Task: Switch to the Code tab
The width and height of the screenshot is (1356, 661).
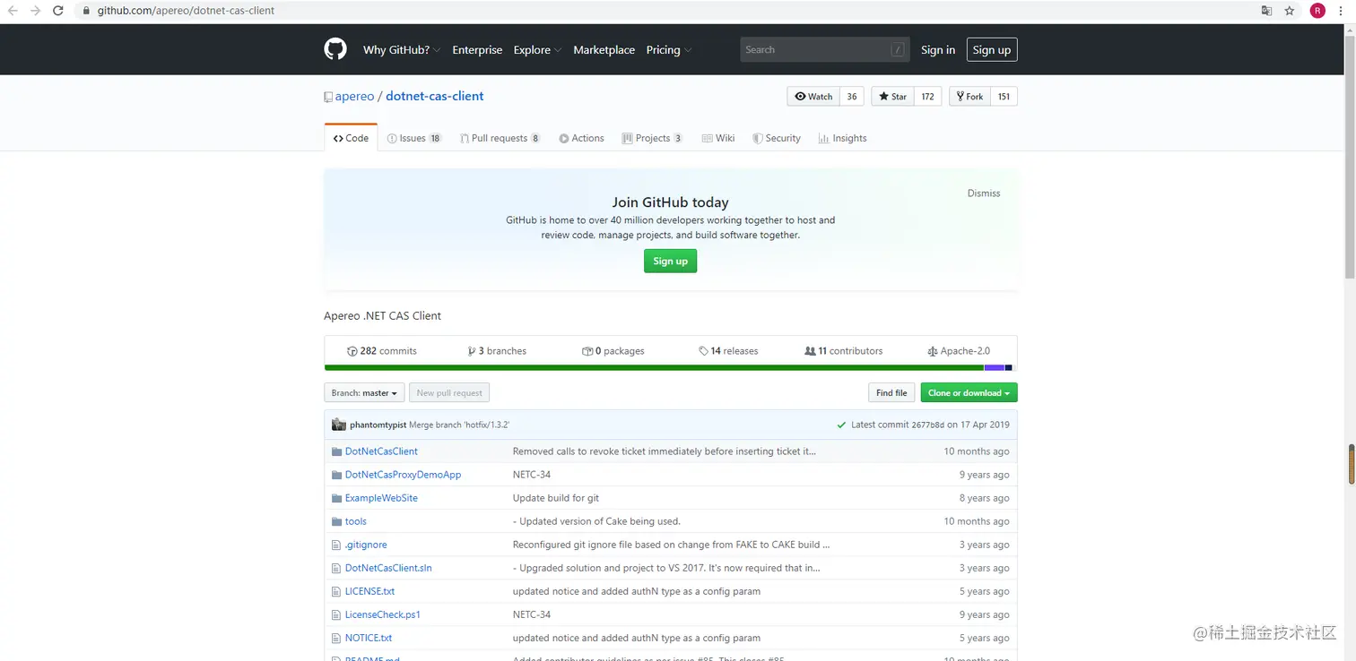Action: pyautogui.click(x=351, y=138)
